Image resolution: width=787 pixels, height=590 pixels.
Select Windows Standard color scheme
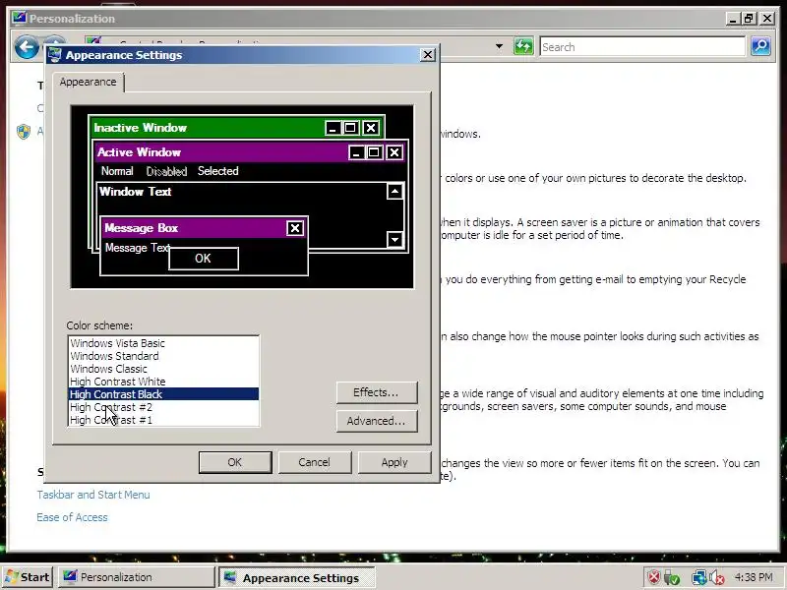pyautogui.click(x=163, y=356)
